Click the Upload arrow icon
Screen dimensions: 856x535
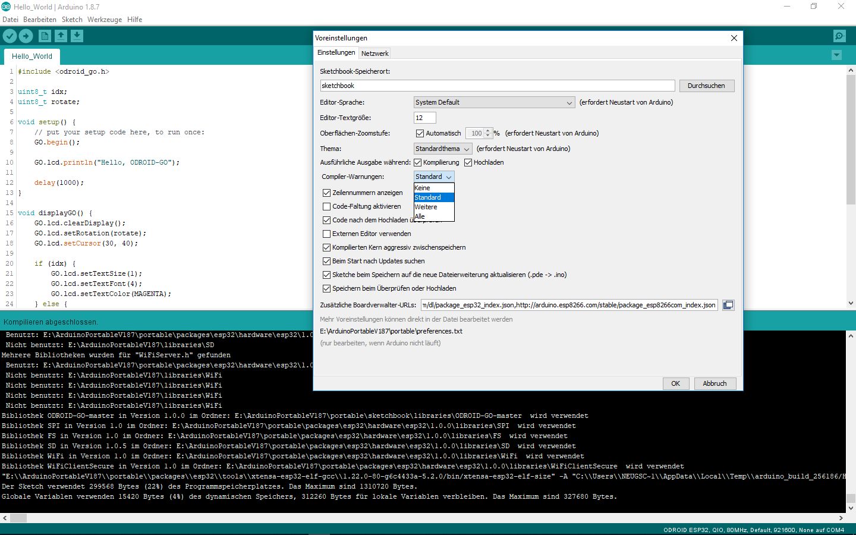point(26,36)
